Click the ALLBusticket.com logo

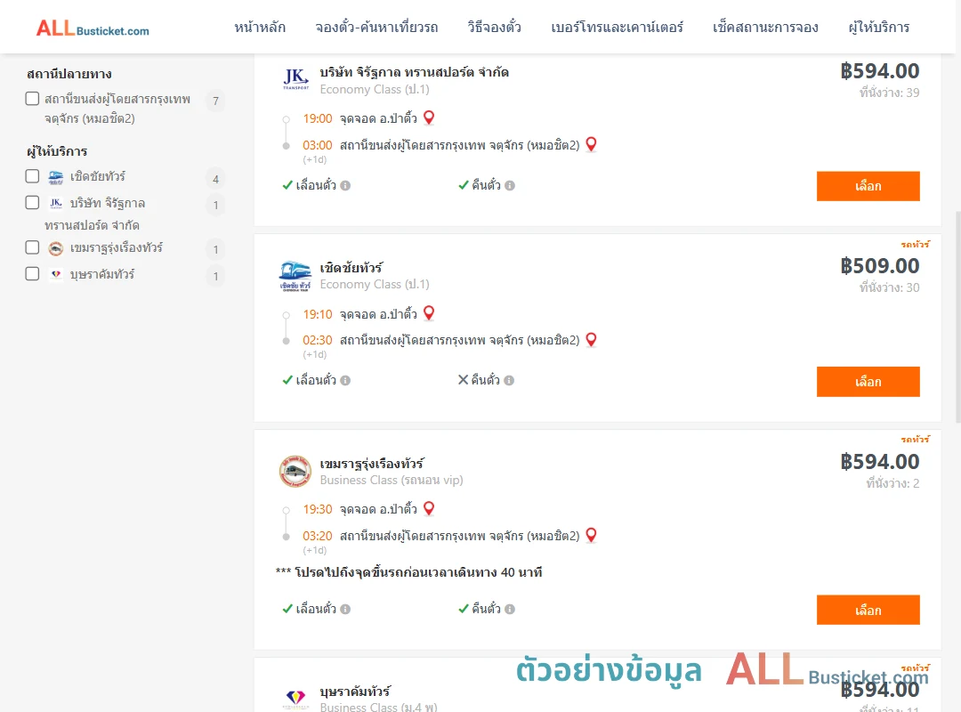pos(93,28)
